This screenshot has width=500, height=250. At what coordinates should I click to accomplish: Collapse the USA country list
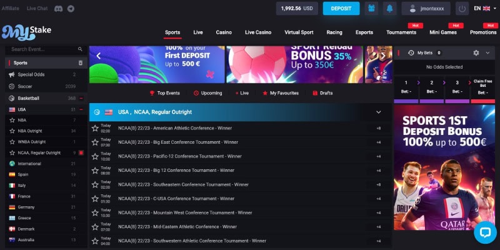pos(81,109)
